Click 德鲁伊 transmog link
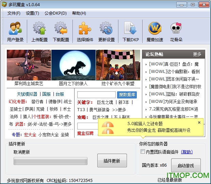Screen dimensions: 211x184 point(54,102)
